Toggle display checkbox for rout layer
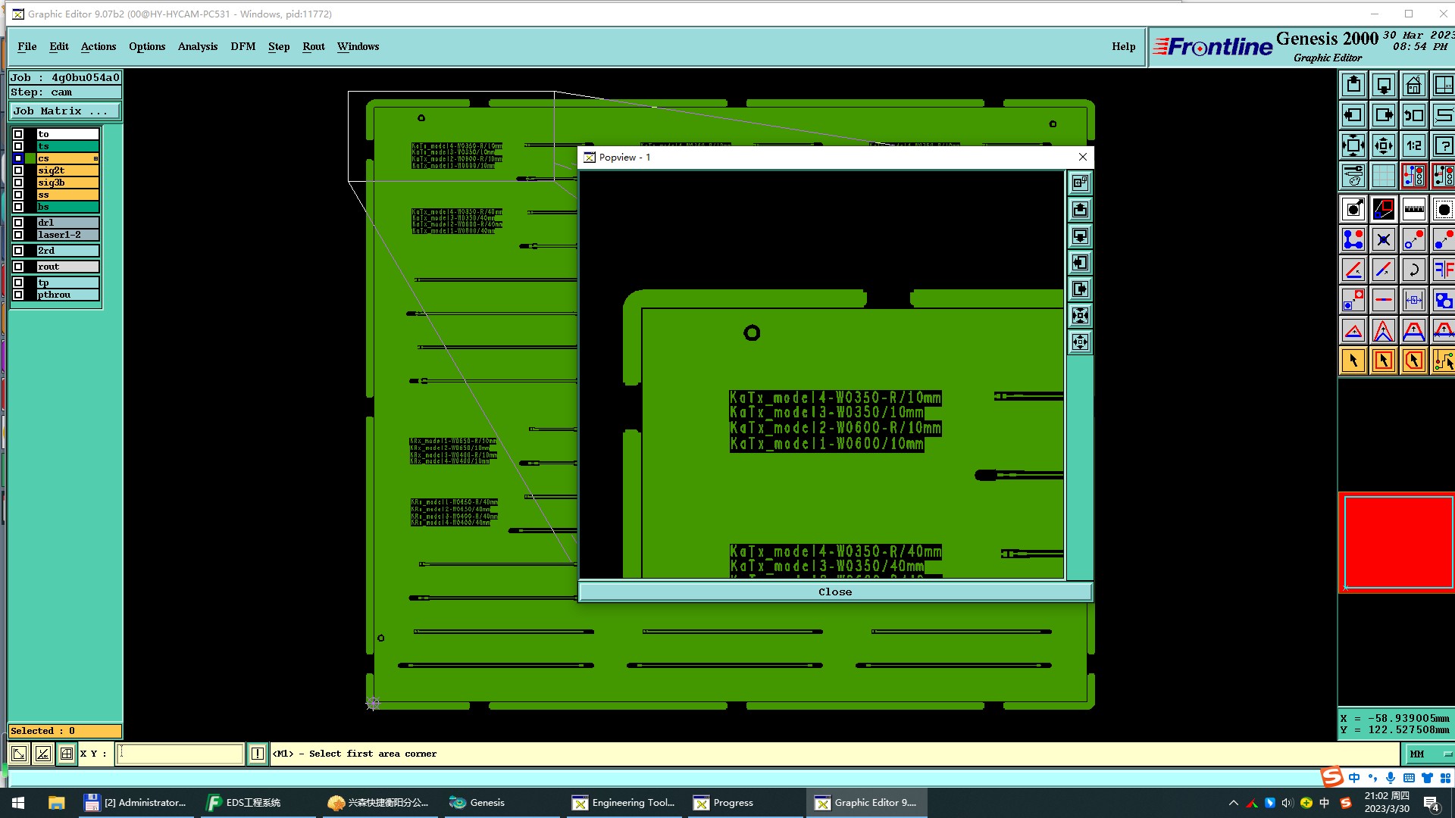This screenshot has width=1455, height=818. (18, 267)
